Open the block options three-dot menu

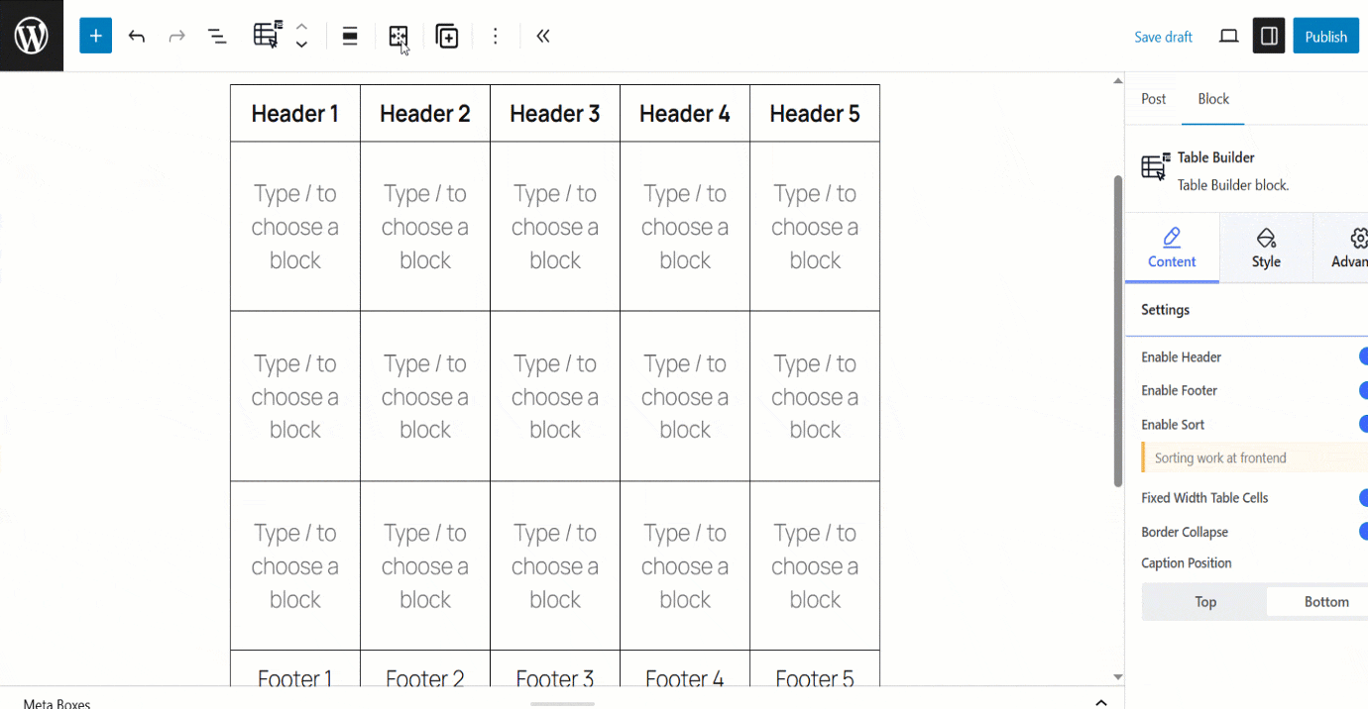(495, 36)
